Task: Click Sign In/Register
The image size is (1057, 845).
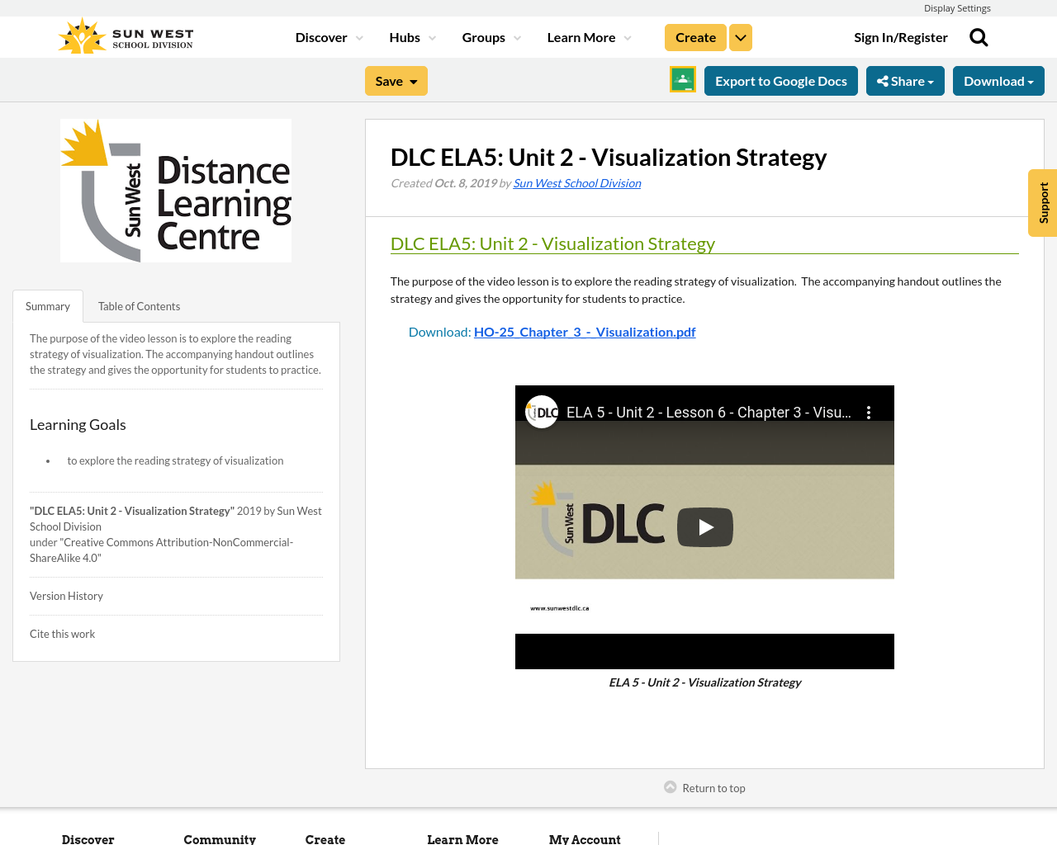Action: point(900,36)
